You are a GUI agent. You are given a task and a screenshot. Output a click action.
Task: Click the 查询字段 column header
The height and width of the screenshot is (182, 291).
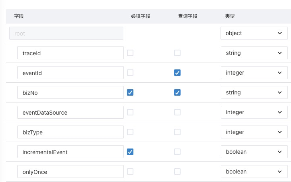tap(188, 16)
